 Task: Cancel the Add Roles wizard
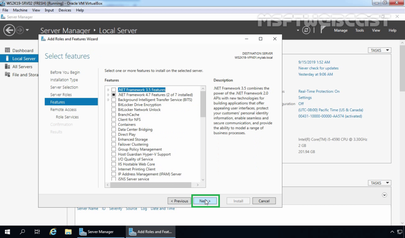[x=264, y=201]
